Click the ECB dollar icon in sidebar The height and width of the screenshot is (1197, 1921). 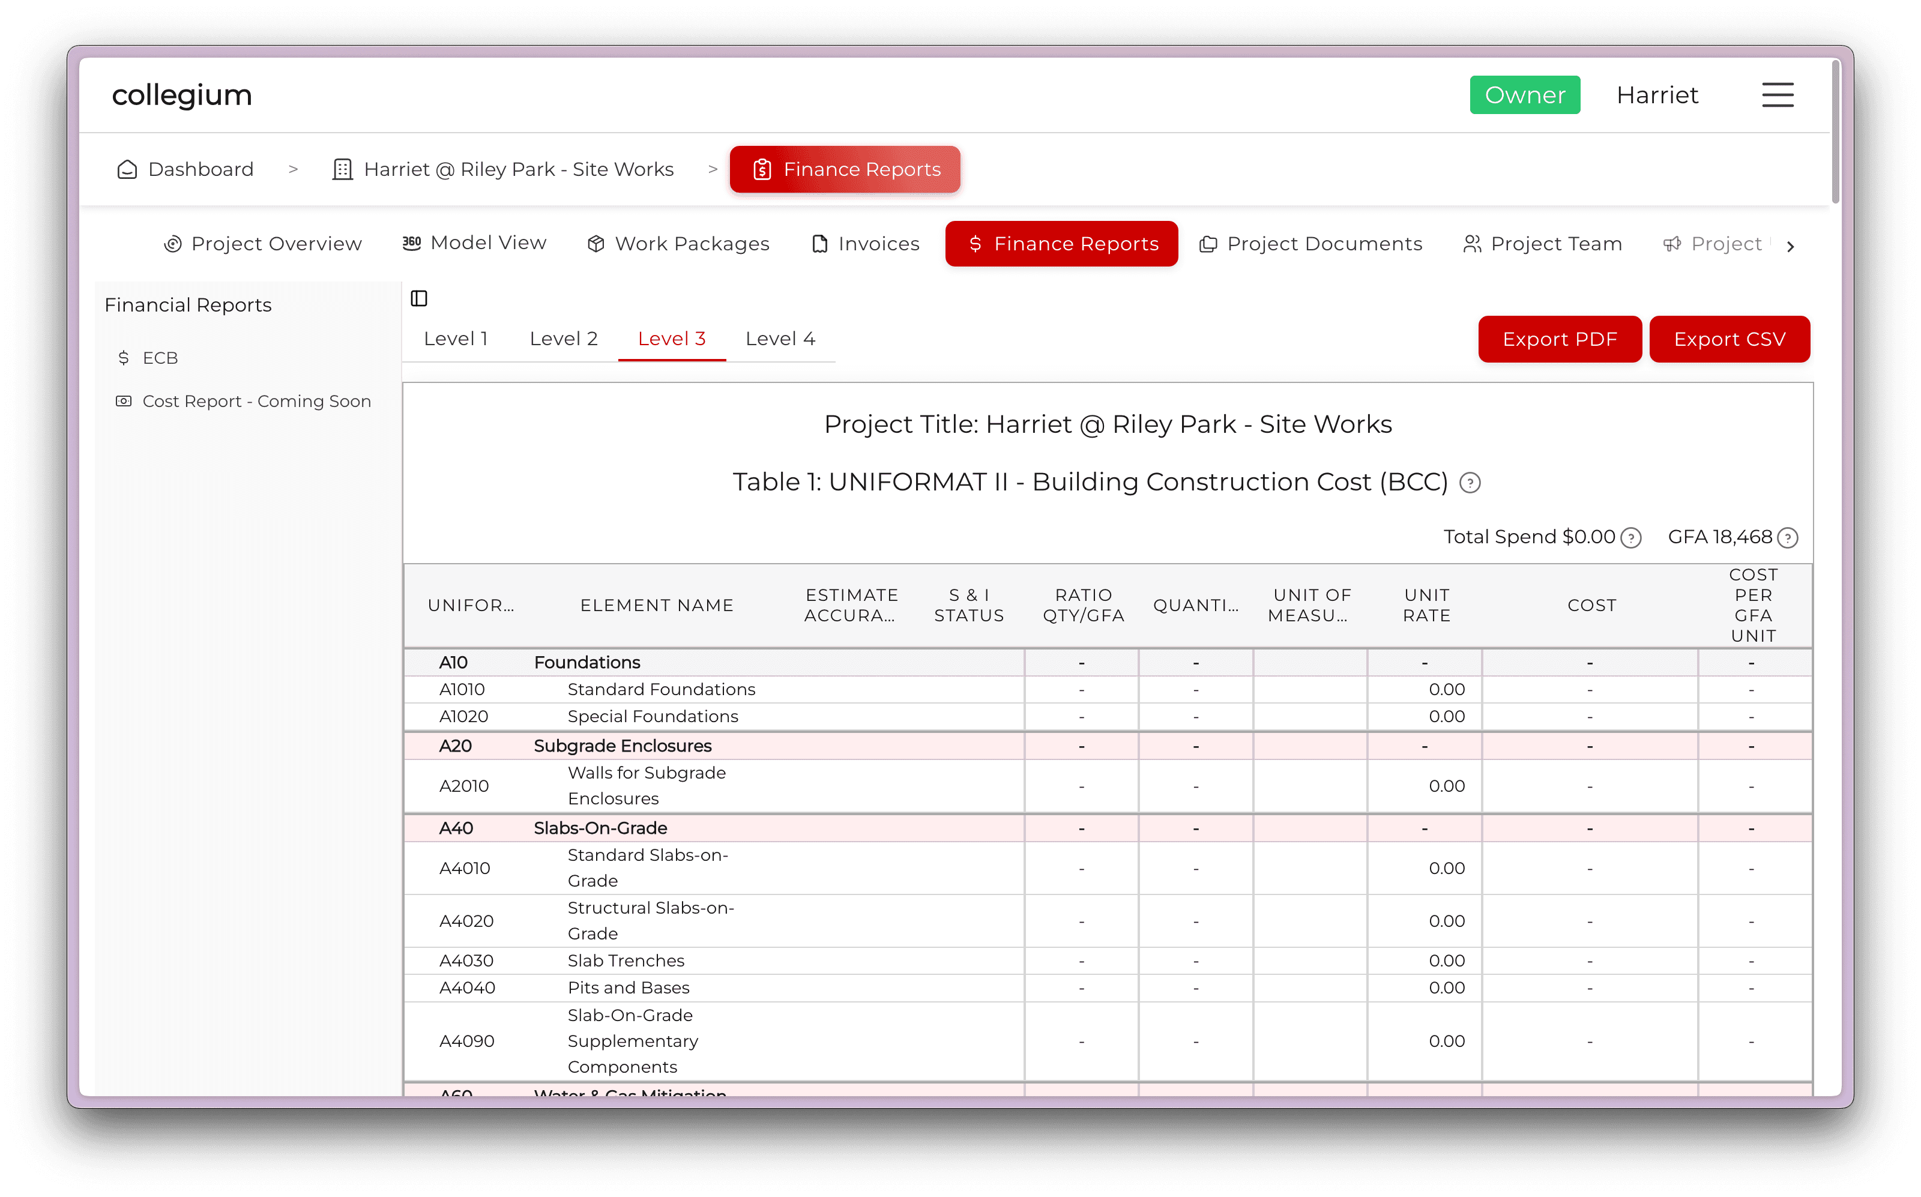(x=124, y=358)
